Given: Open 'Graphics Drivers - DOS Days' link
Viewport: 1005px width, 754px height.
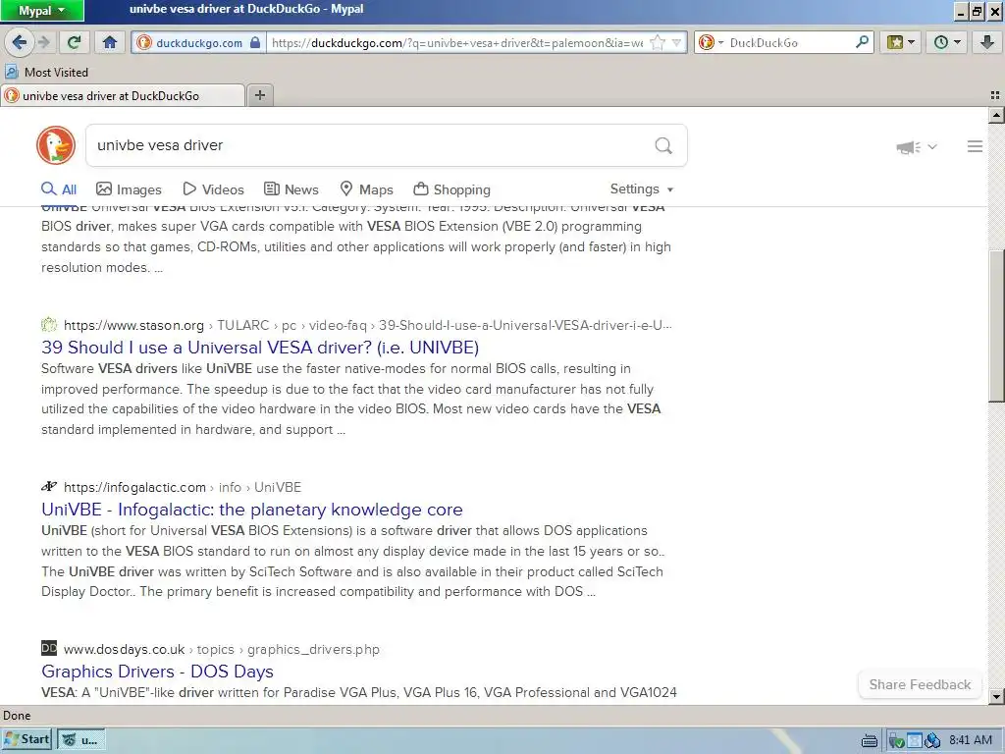Looking at the screenshot, I should [158, 672].
